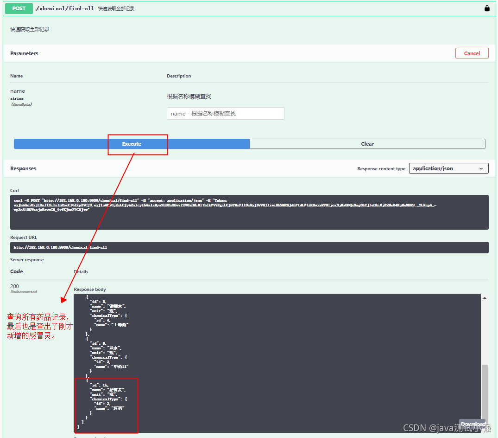Screen dimensions: 498x438
Task: Click the blue Execute button
Action: click(132, 144)
